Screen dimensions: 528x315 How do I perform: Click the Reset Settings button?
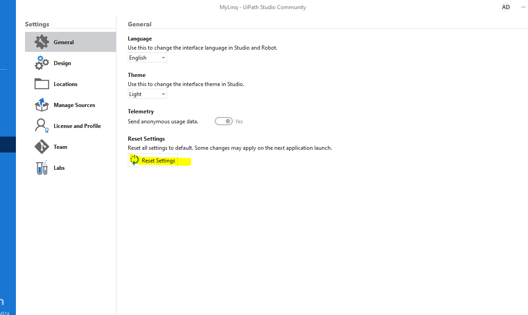153,160
